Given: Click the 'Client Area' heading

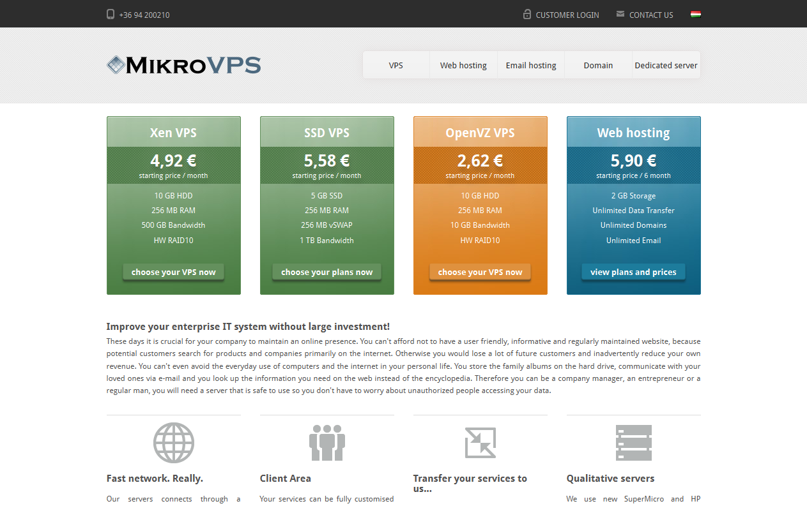Looking at the screenshot, I should [x=286, y=479].
